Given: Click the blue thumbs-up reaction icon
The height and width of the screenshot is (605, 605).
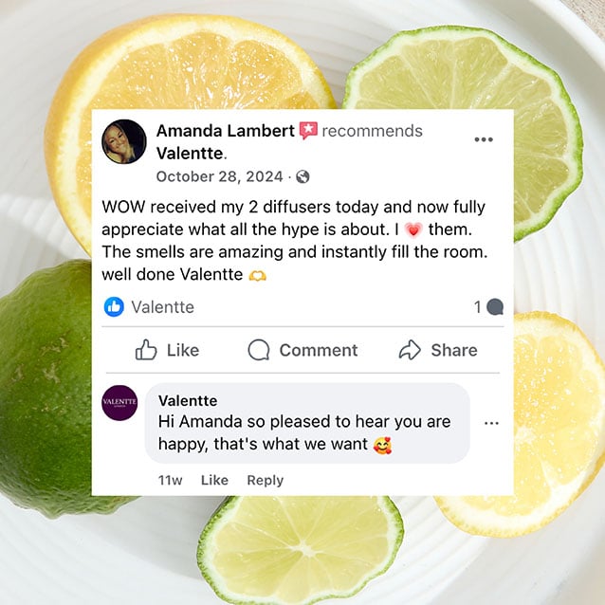Looking at the screenshot, I should click(x=114, y=307).
